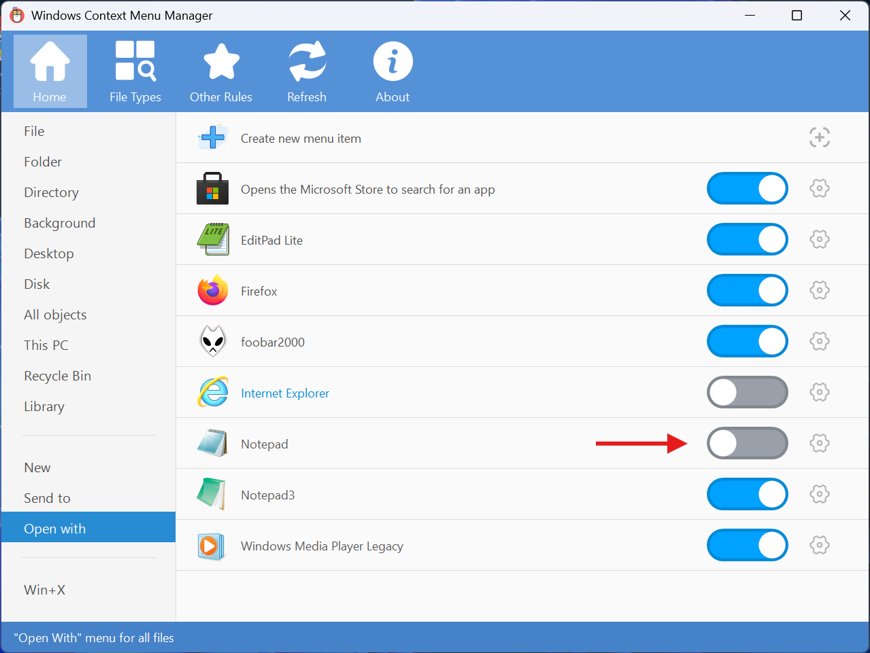This screenshot has height=653, width=870.
Task: Open File Types section
Action: [135, 71]
